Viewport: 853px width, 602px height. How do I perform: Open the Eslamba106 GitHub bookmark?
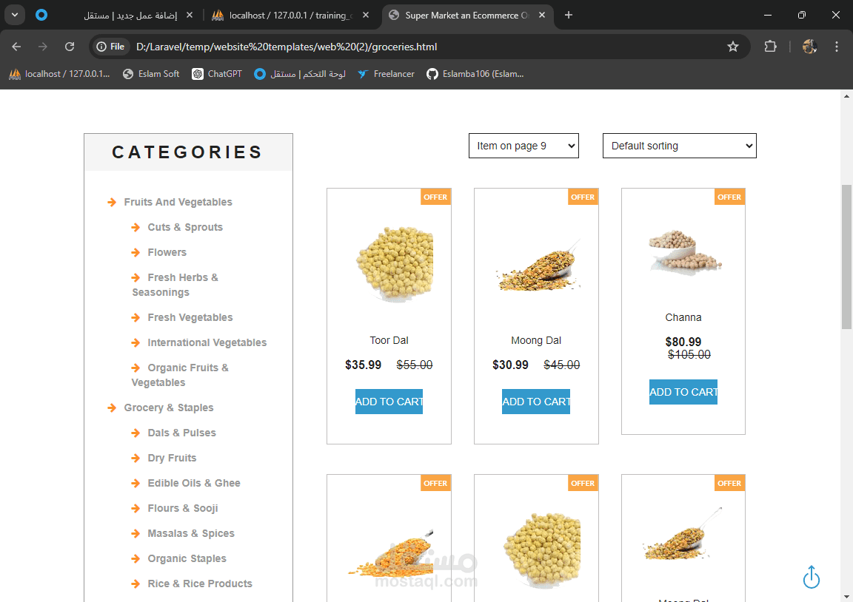tap(475, 74)
